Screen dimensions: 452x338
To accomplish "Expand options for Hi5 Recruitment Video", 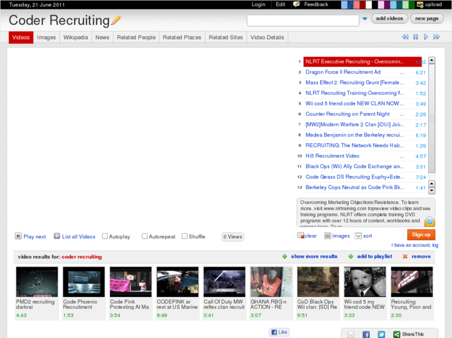I will tap(402, 157).
